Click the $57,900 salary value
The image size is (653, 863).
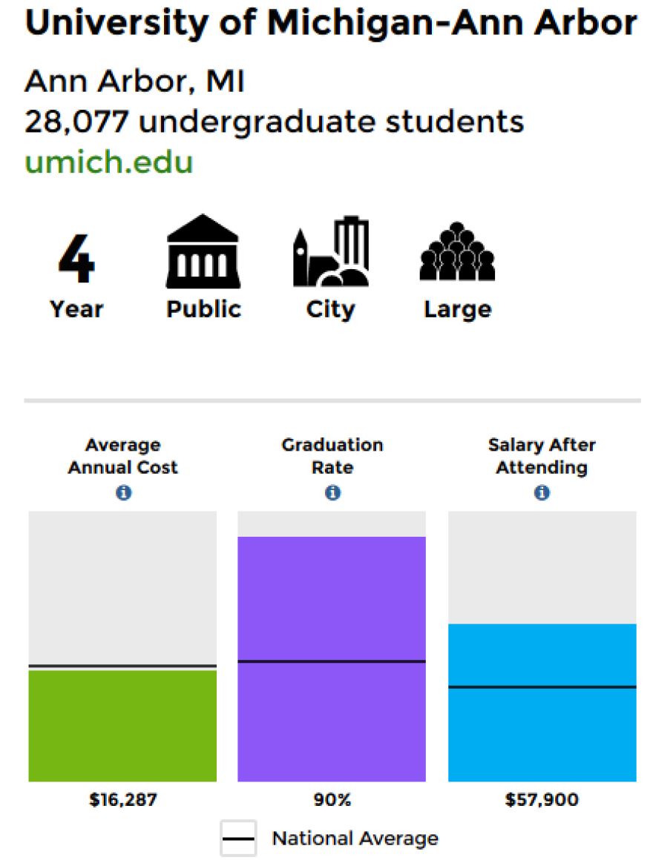542,799
